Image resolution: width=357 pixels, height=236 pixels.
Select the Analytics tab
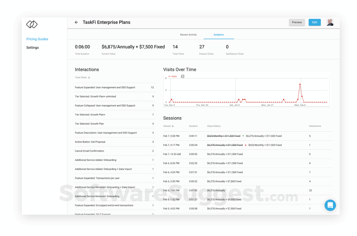tap(219, 35)
